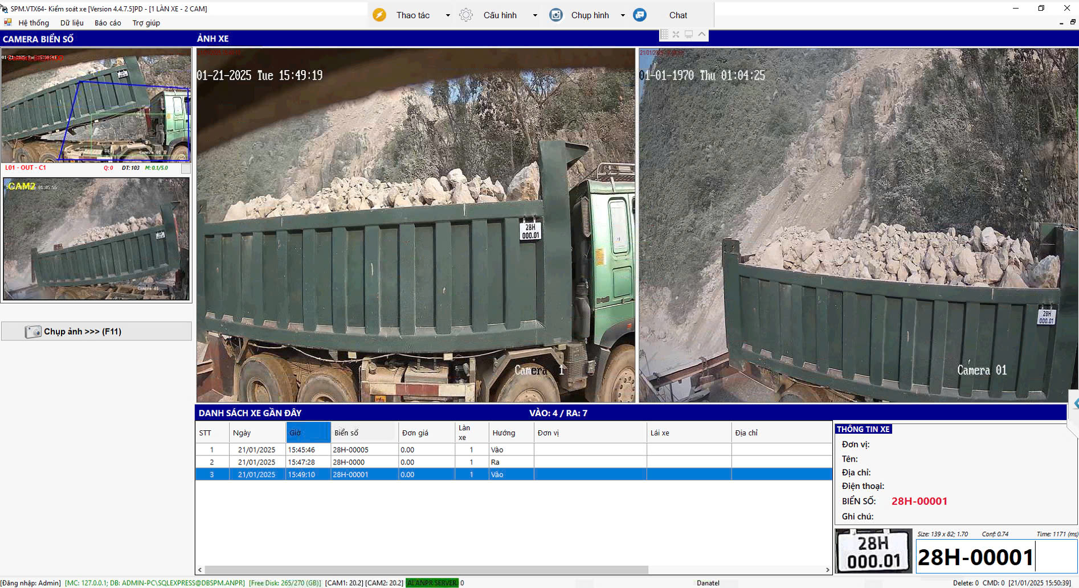1079x588 pixels.
Task: Sort by the Làn xe column header
Action: [x=472, y=433]
